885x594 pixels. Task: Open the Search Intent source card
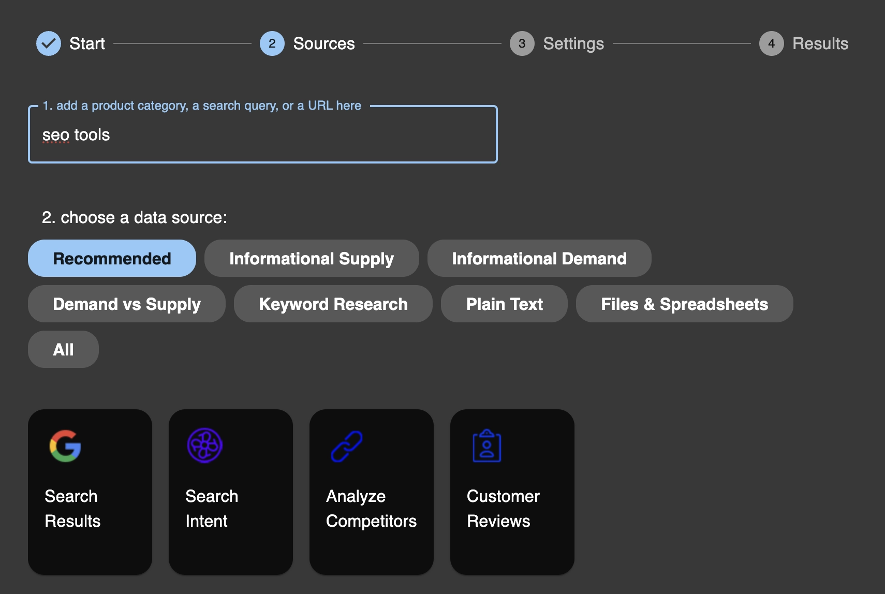coord(231,492)
